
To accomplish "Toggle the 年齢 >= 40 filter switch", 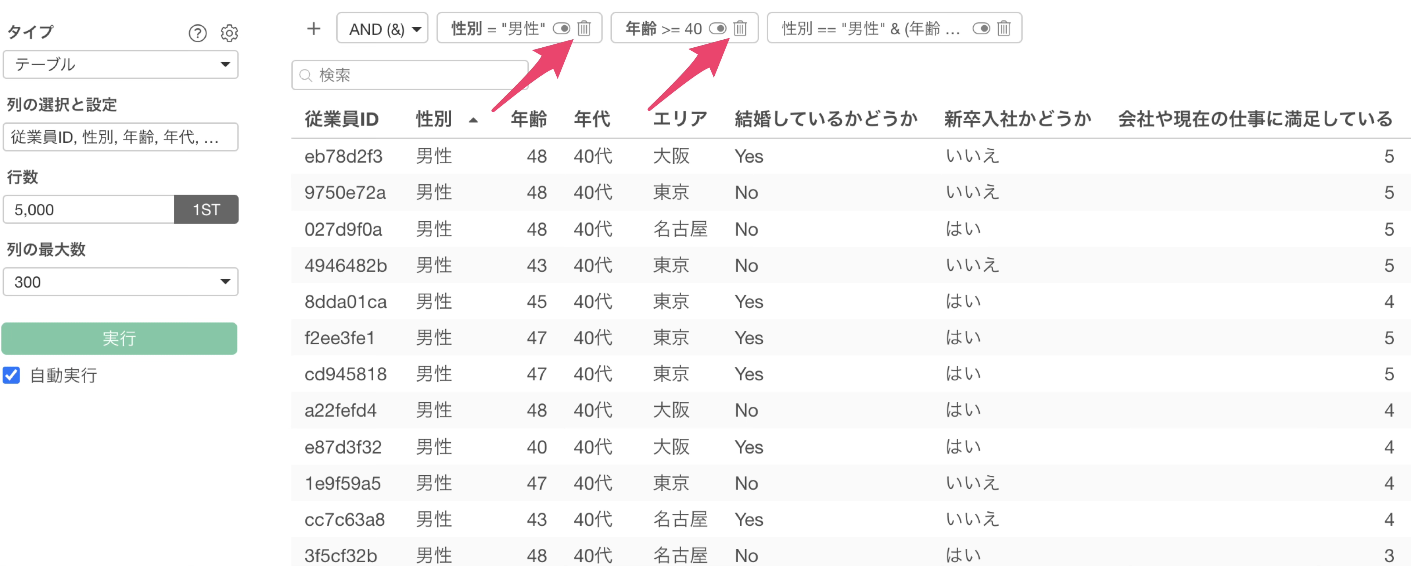I will 718,29.
